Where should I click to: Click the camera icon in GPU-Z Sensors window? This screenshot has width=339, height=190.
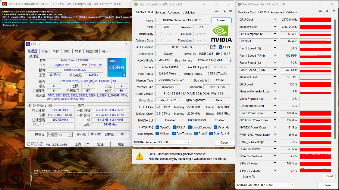coord(320,11)
